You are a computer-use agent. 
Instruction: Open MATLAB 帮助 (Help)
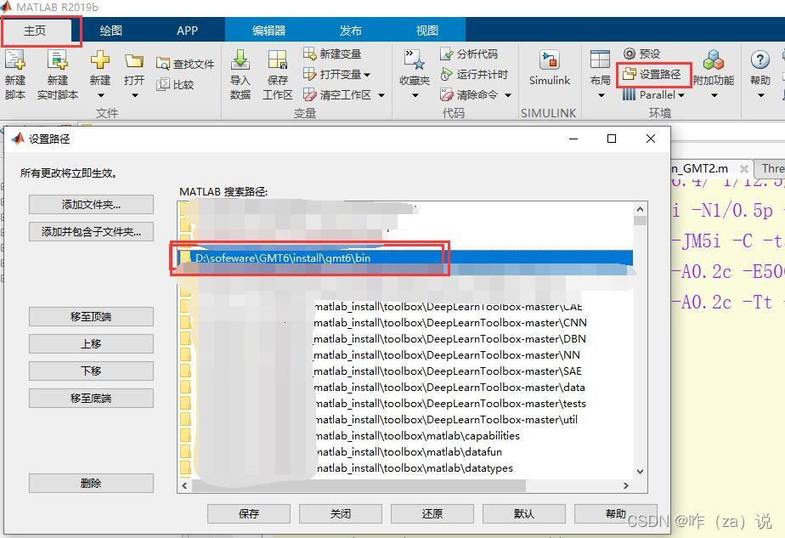759,68
